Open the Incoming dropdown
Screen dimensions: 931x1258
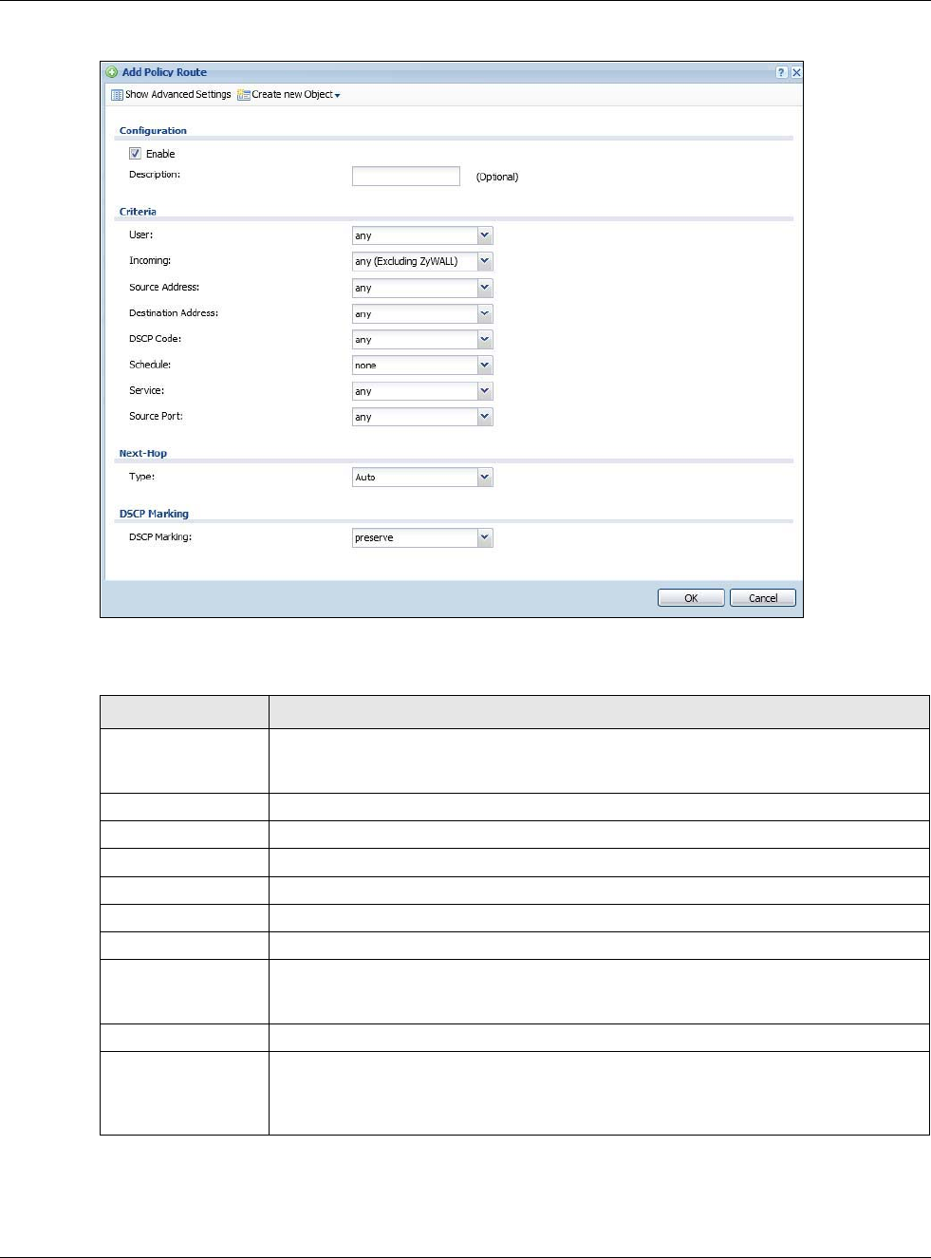(422, 261)
